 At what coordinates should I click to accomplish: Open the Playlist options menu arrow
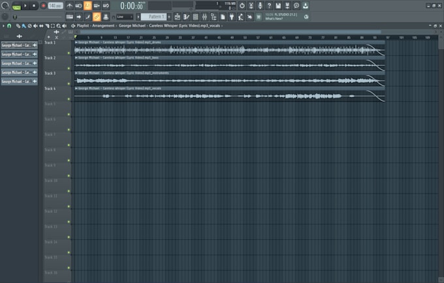pos(3,25)
